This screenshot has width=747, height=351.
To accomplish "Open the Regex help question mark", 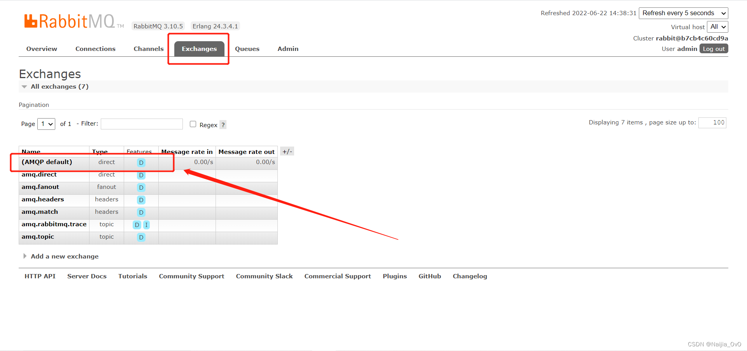I will 223,125.
